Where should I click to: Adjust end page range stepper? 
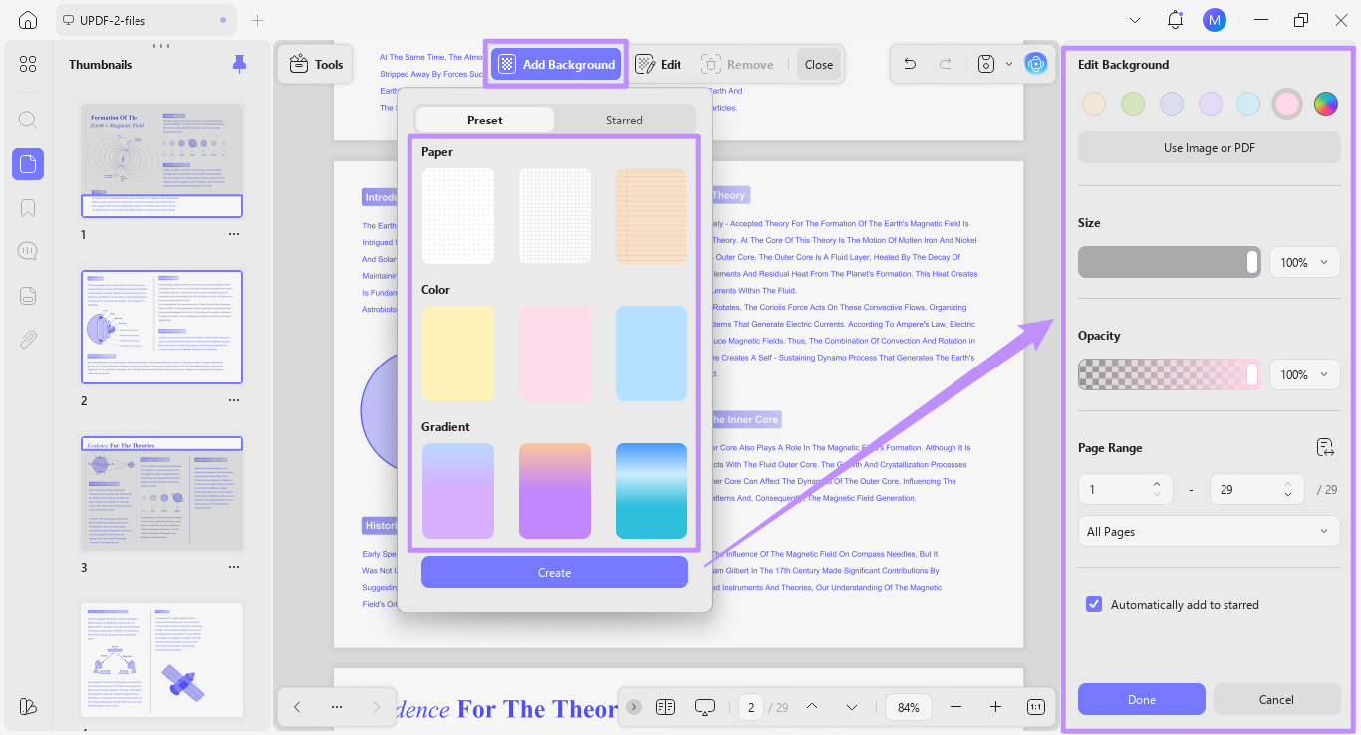1287,489
